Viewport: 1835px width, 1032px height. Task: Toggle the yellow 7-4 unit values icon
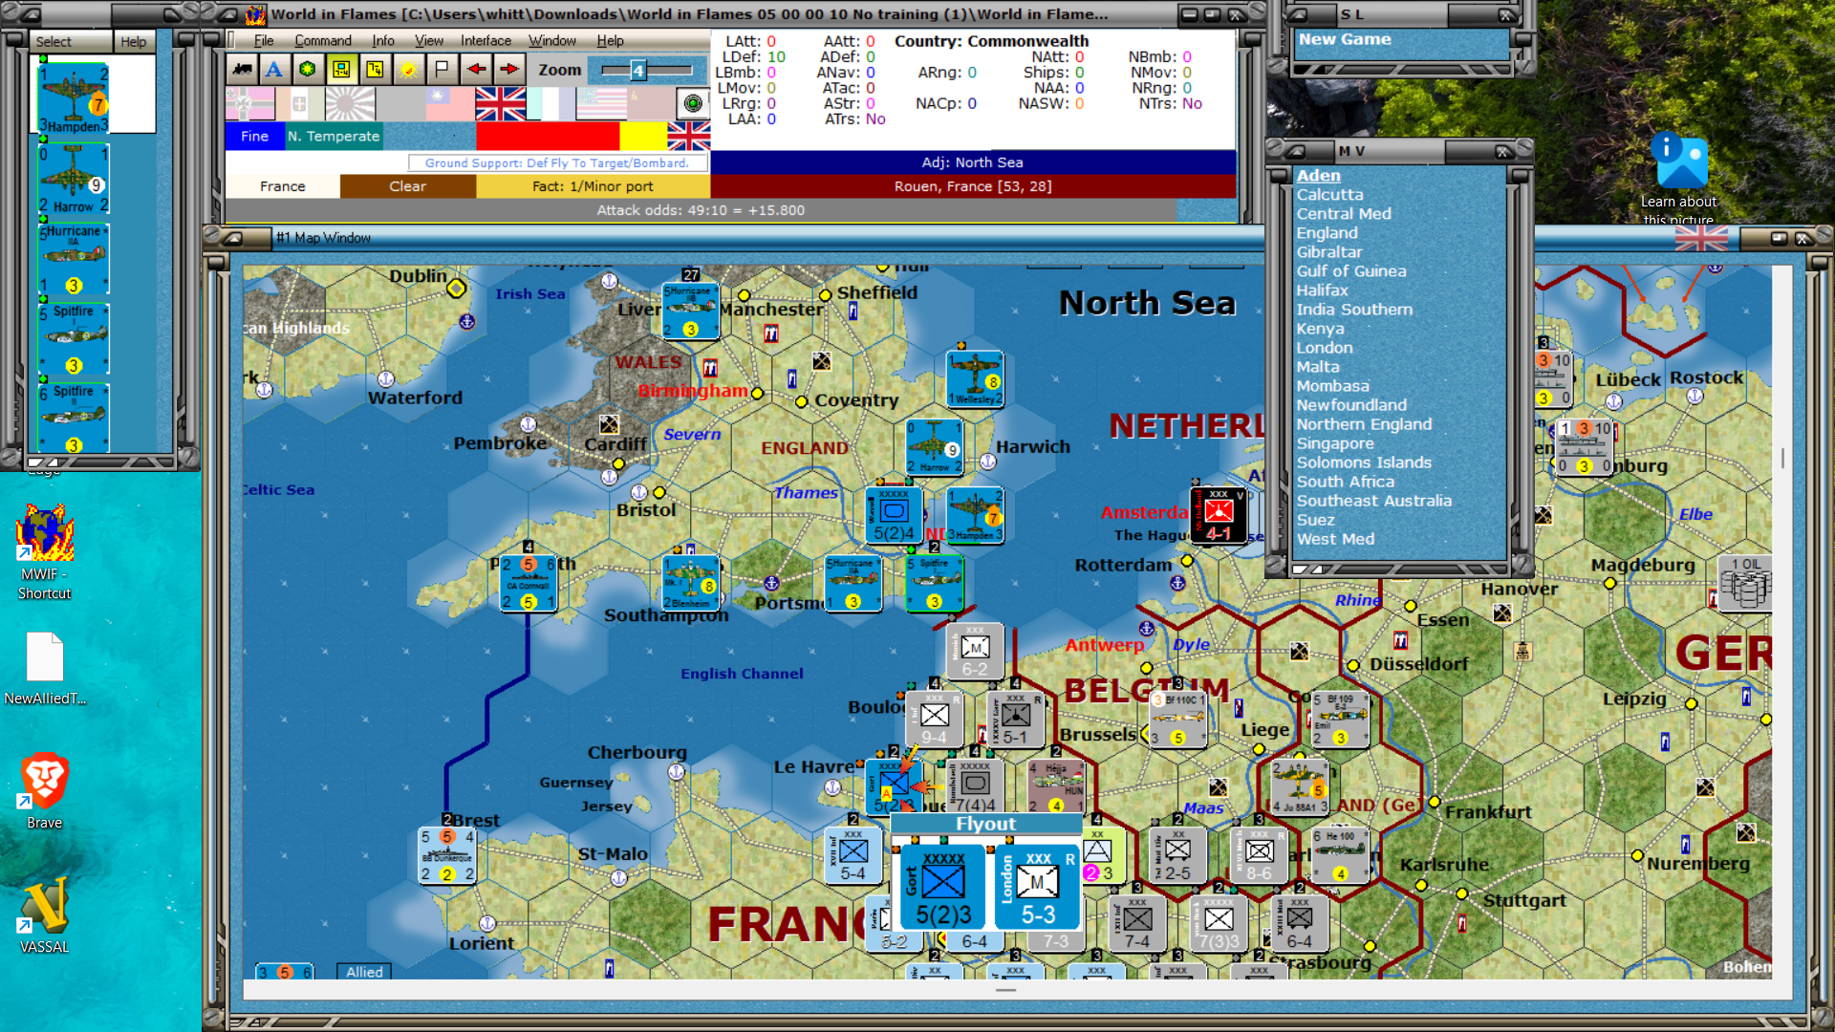374,69
